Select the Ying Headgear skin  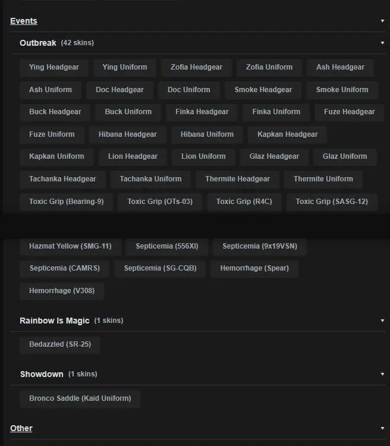coord(54,67)
